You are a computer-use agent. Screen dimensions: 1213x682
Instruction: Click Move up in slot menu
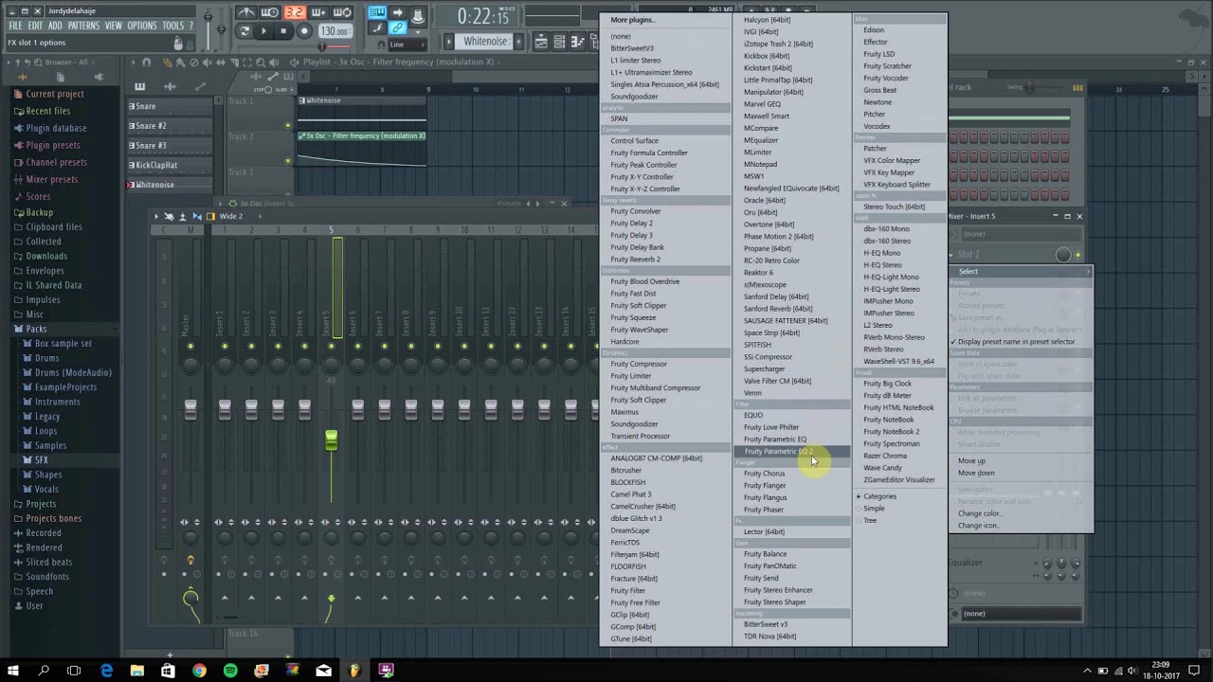point(971,461)
